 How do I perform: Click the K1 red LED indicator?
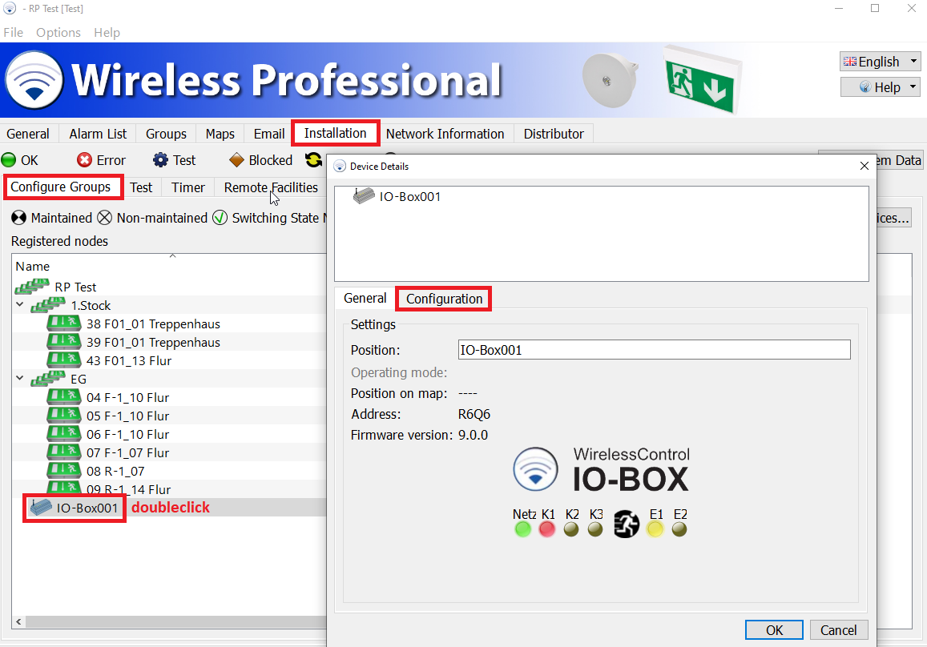(547, 529)
